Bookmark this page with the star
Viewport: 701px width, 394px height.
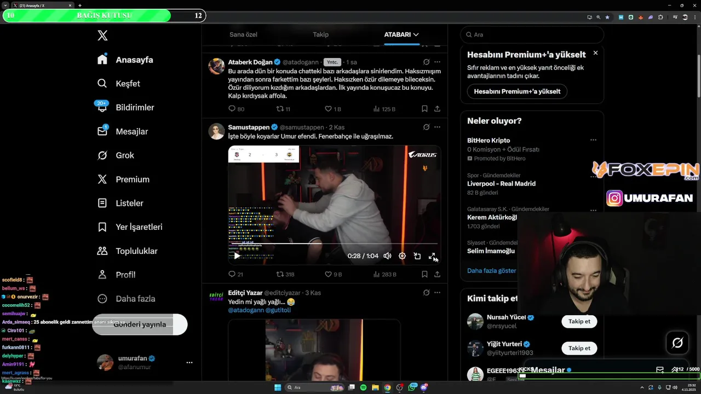tap(607, 17)
